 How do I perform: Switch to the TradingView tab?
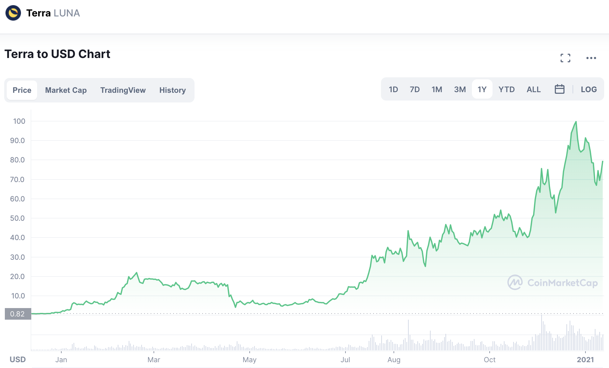coord(123,90)
